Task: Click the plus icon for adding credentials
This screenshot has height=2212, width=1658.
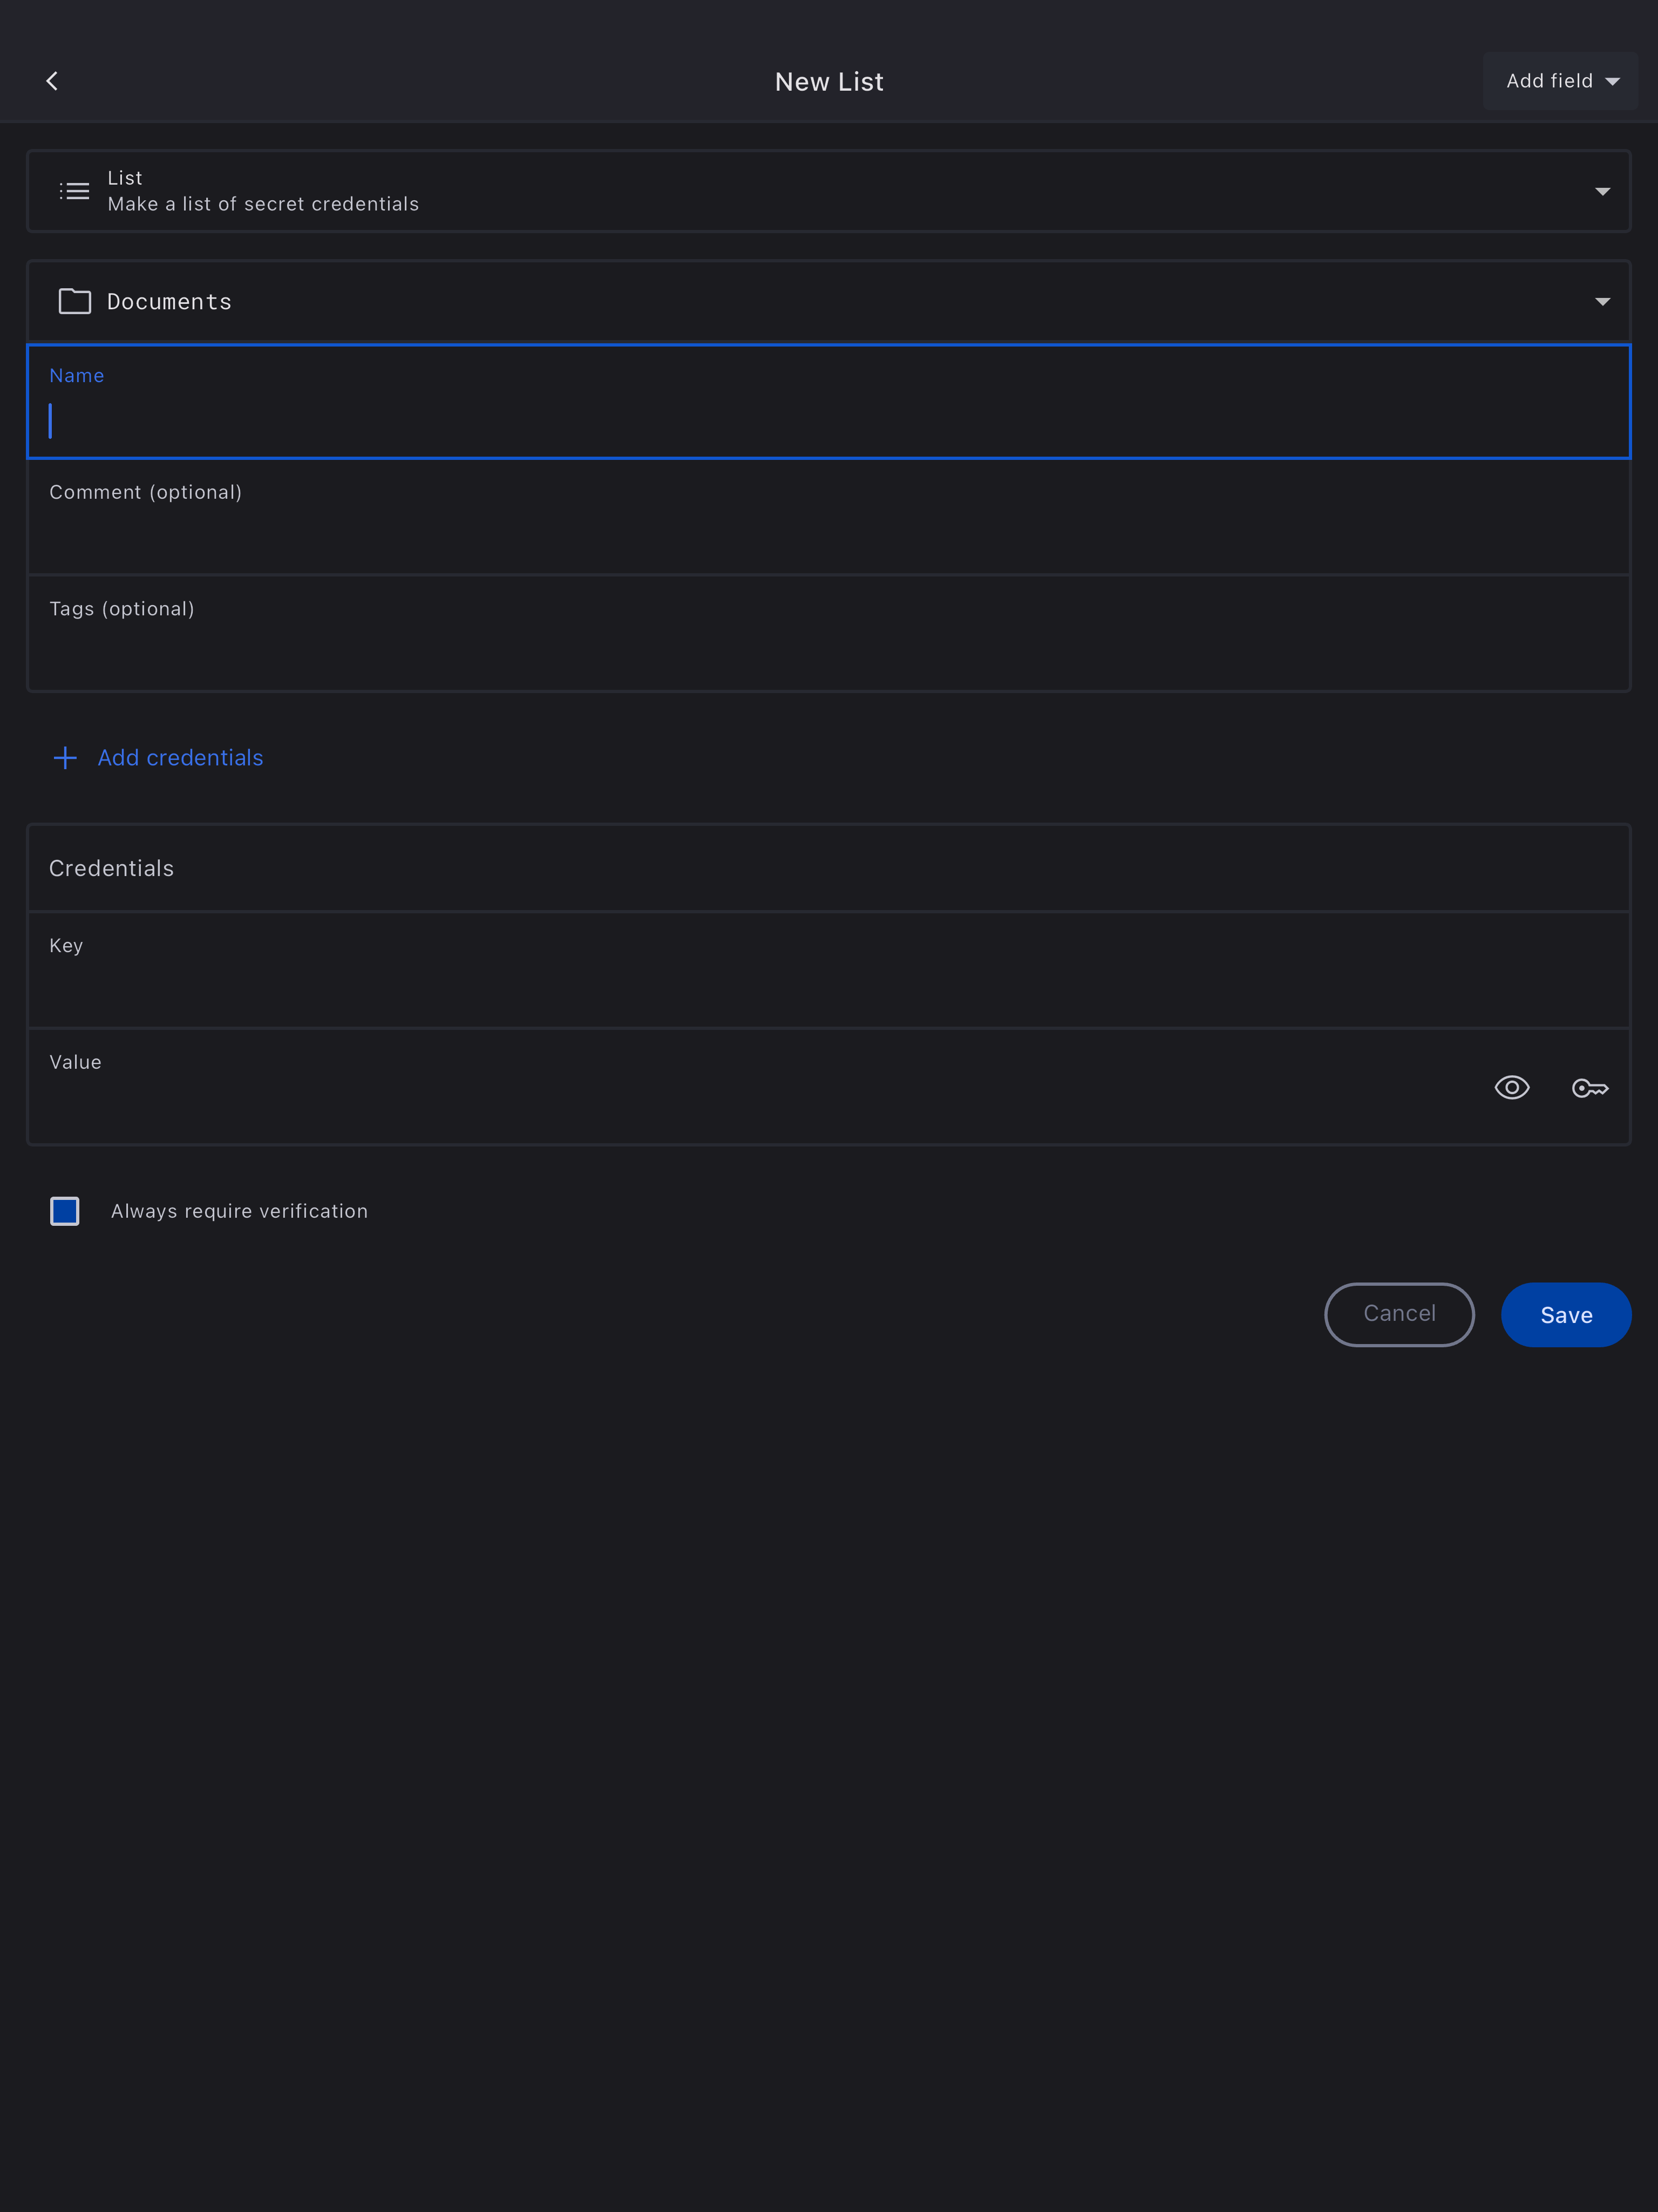Action: (65, 758)
